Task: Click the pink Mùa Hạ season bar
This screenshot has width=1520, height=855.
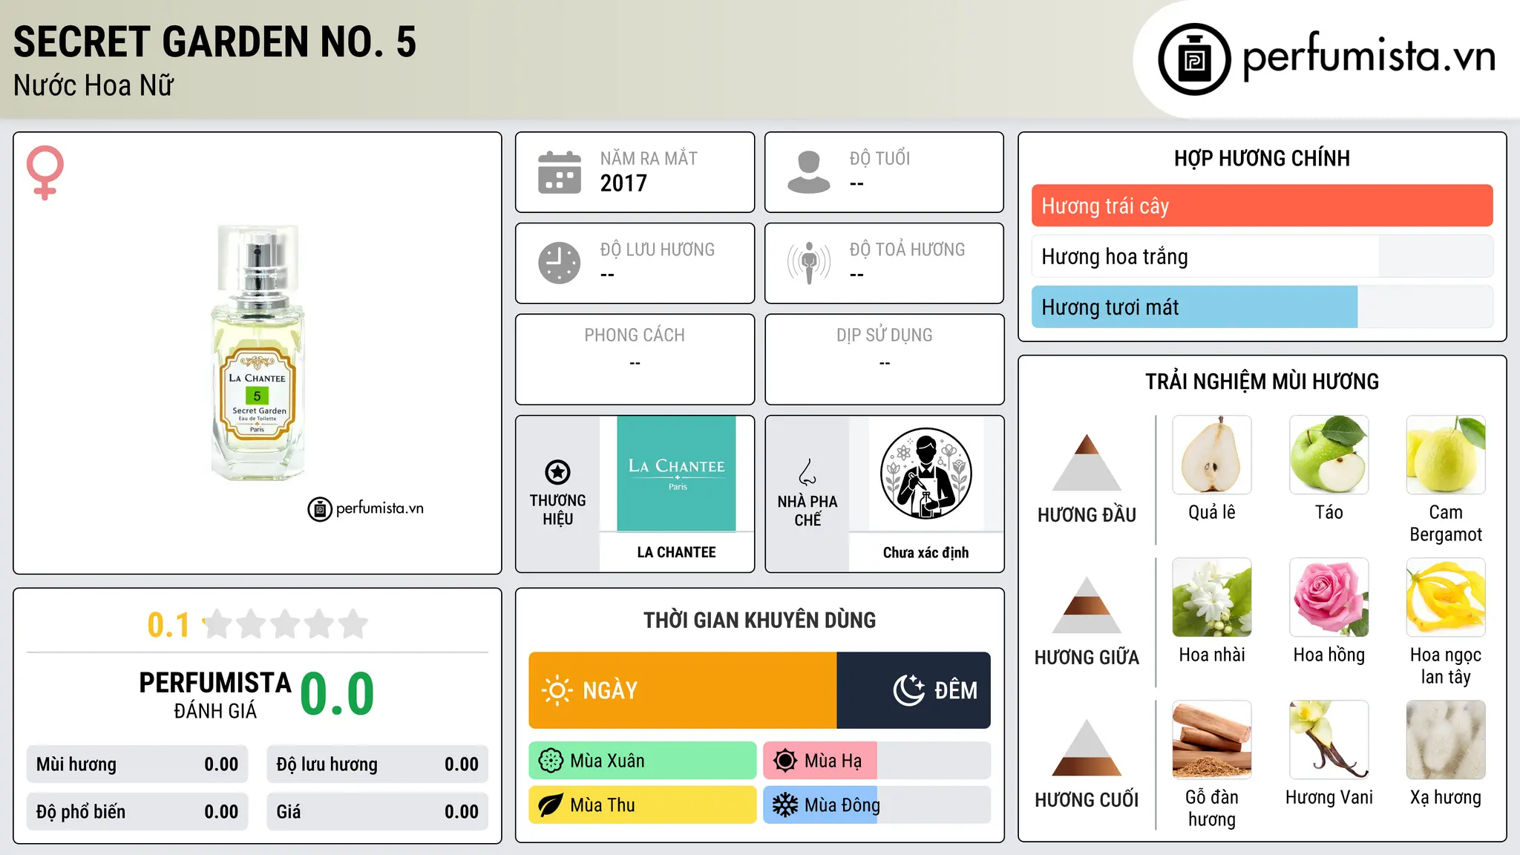Action: tap(877, 761)
